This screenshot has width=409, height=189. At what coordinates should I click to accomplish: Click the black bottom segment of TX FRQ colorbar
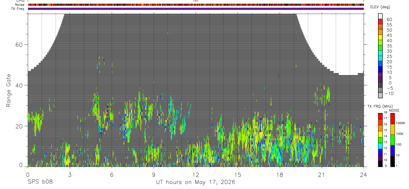click(380, 164)
